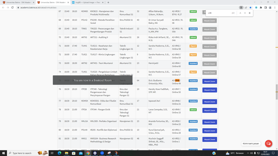
Task: Open the Windows Start menu
Action: pyautogui.click(x=3, y=153)
